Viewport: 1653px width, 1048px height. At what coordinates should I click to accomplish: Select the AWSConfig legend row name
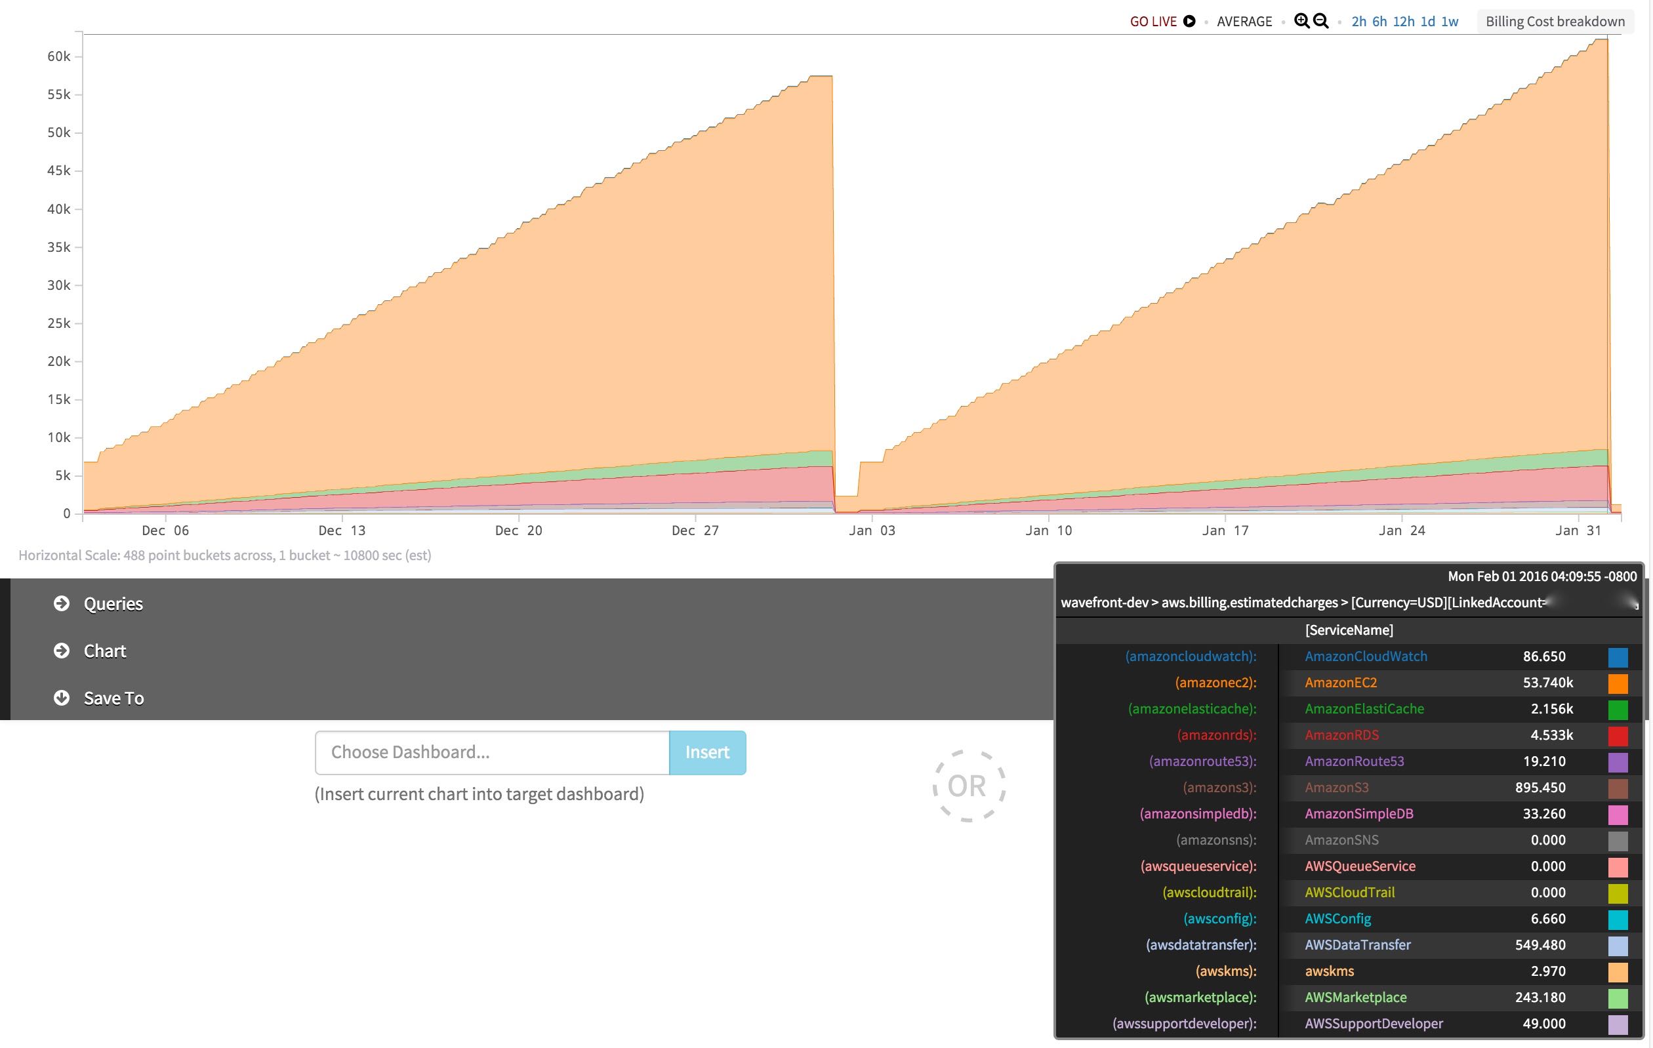pyautogui.click(x=1337, y=918)
